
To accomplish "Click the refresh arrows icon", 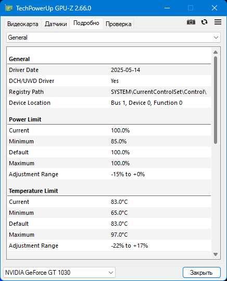I will 204,22.
